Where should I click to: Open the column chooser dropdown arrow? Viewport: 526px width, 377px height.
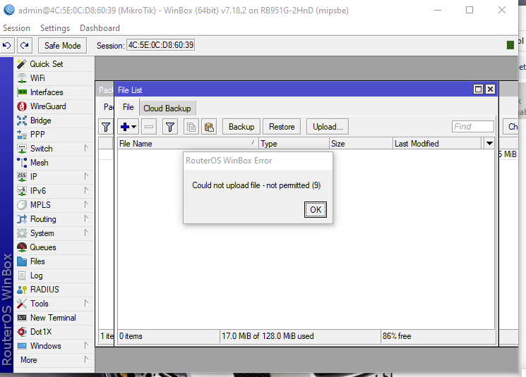click(x=489, y=143)
